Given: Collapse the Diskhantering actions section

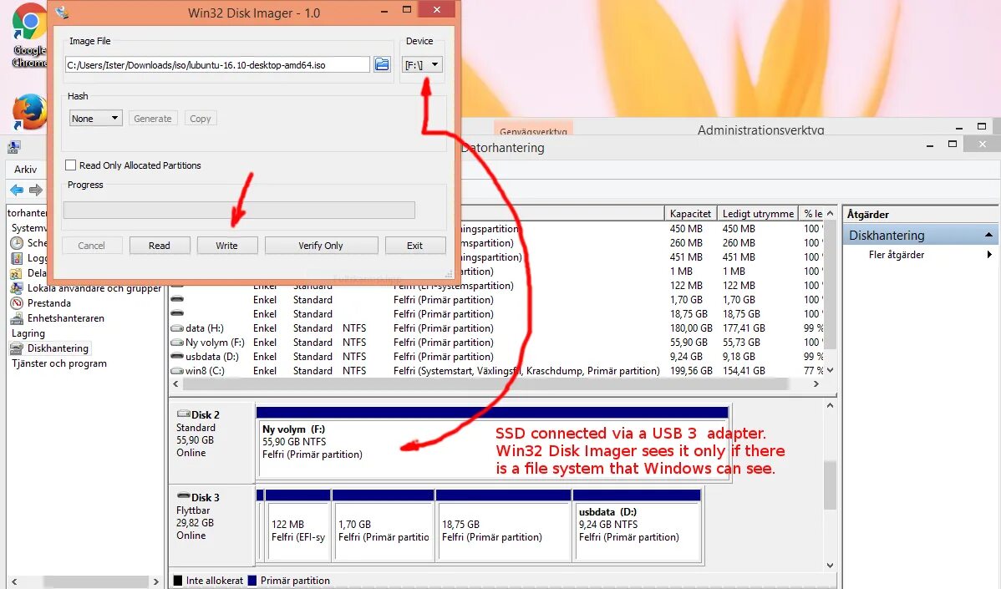Looking at the screenshot, I should pyautogui.click(x=988, y=235).
